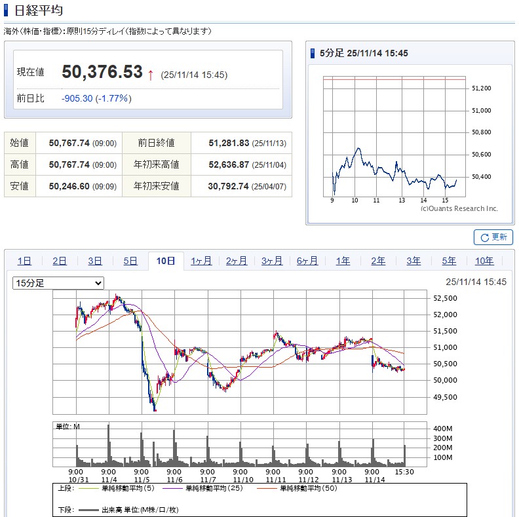Select the 3日 period tab
The height and width of the screenshot is (517, 519).
pyautogui.click(x=95, y=261)
